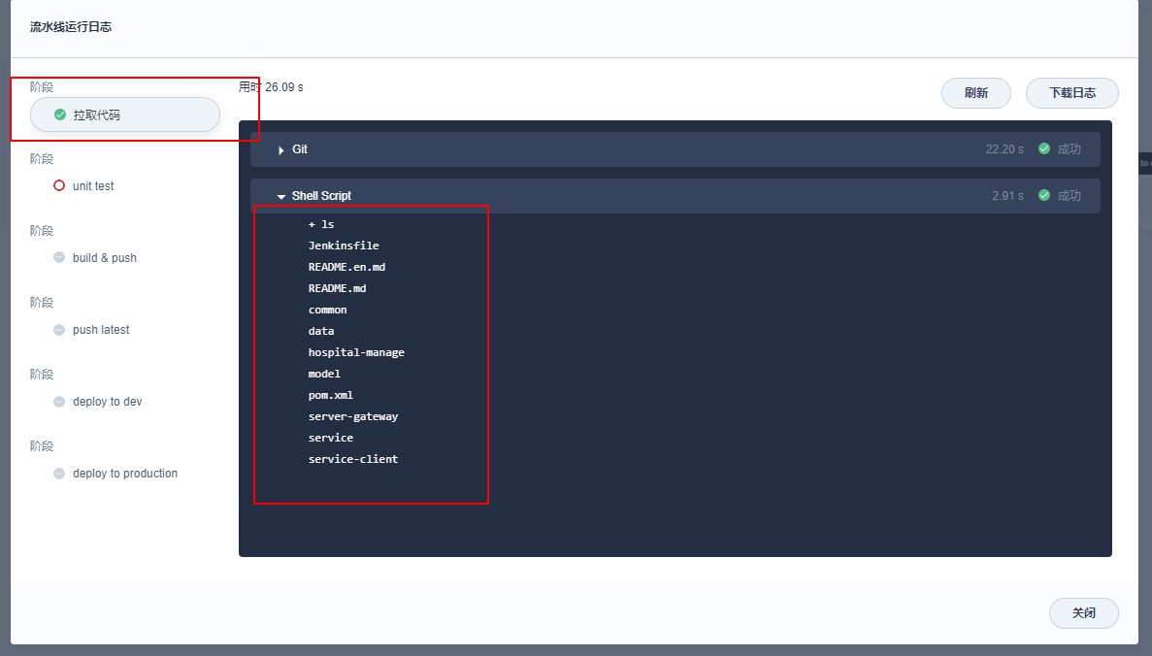Close the dialog with 关闭 button
This screenshot has height=656, width=1152.
1083,613
